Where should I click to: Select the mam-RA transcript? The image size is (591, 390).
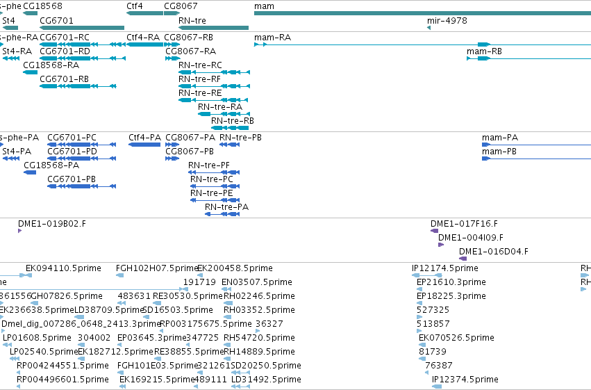click(422, 44)
